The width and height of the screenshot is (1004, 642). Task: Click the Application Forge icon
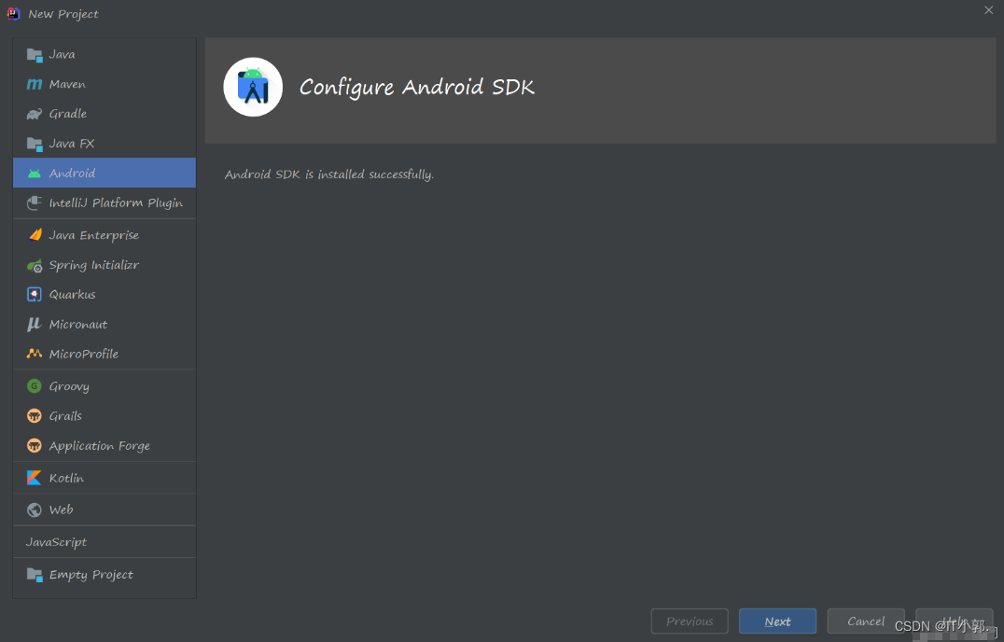tap(35, 445)
